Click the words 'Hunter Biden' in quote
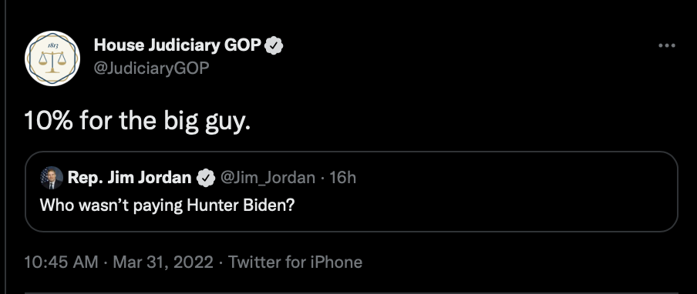This screenshot has height=294, width=697. 241,205
